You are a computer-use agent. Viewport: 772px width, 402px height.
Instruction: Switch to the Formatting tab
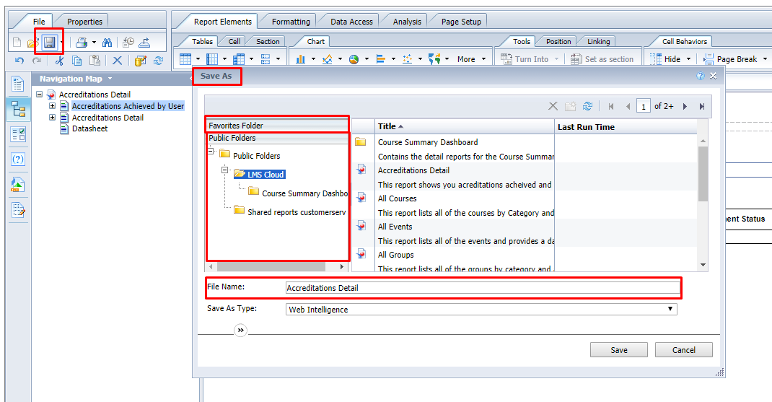tap(291, 22)
